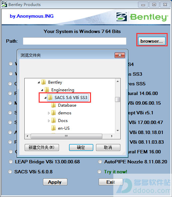Select the Try it now! radio

click(99, 172)
